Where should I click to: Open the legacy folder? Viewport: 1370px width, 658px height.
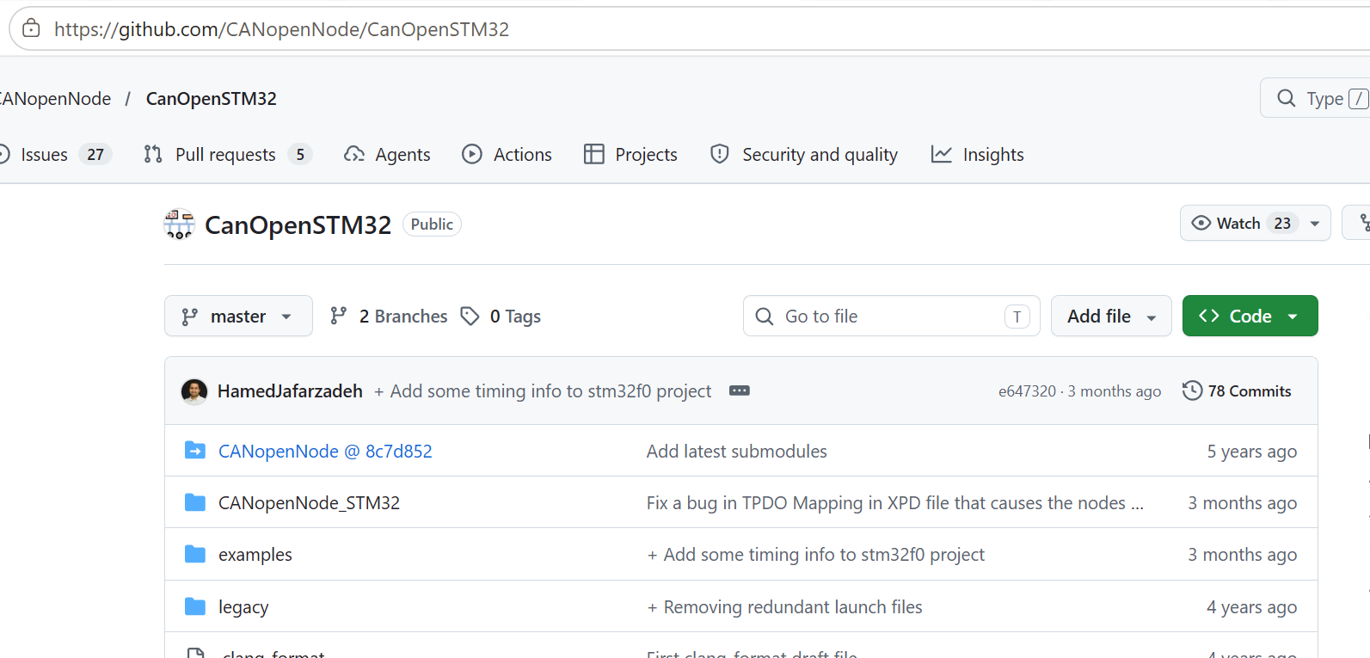pyautogui.click(x=243, y=607)
